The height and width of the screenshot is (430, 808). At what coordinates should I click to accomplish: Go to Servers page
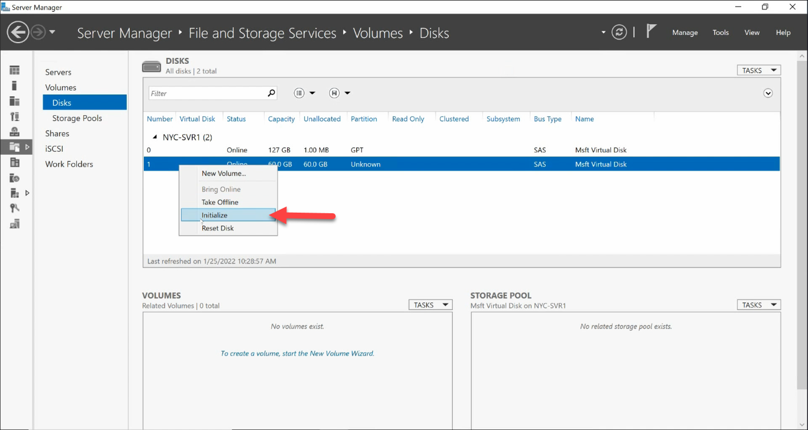[58, 72]
